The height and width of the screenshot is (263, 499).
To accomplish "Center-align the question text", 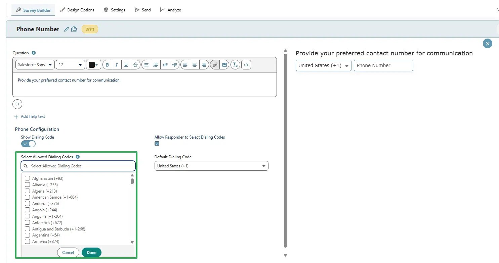I will coord(195,65).
